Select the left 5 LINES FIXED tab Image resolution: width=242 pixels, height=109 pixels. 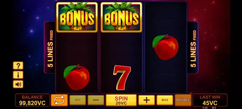pos(50,47)
